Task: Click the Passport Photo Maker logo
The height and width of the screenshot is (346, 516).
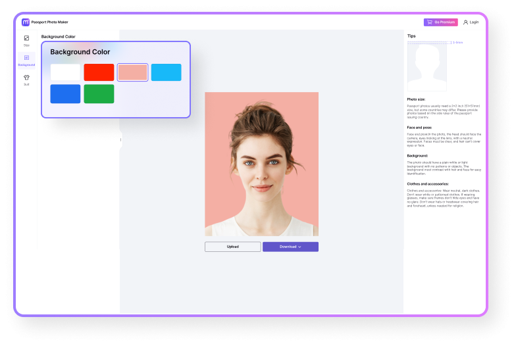Action: 26,22
